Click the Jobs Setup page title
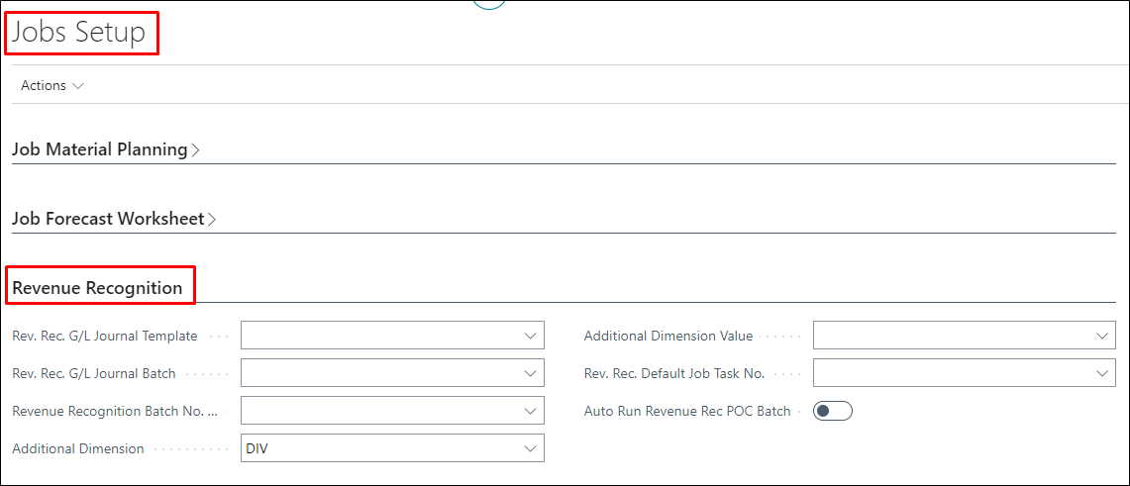This screenshot has height=486, width=1130. [x=79, y=33]
